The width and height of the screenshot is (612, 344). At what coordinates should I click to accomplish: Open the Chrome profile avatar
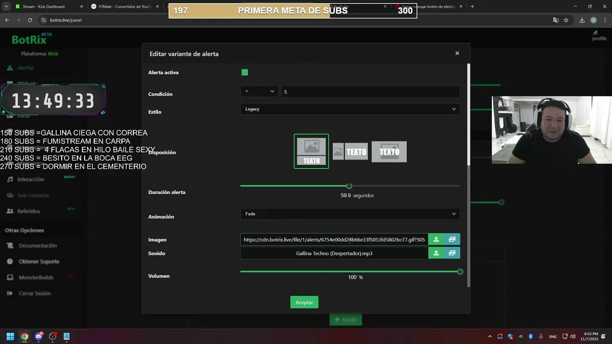[593, 20]
